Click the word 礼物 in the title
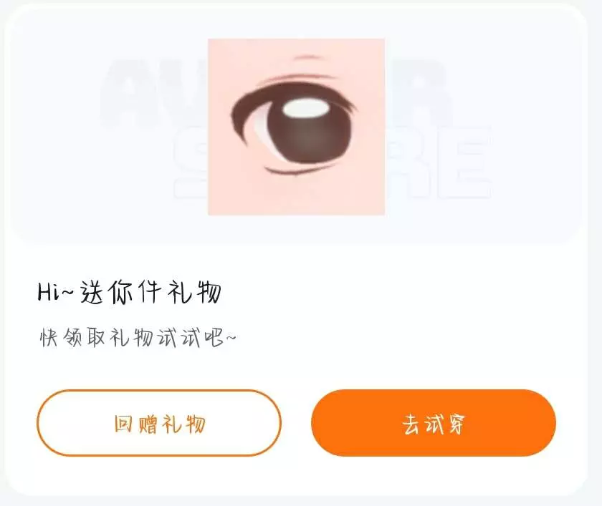 (194, 293)
